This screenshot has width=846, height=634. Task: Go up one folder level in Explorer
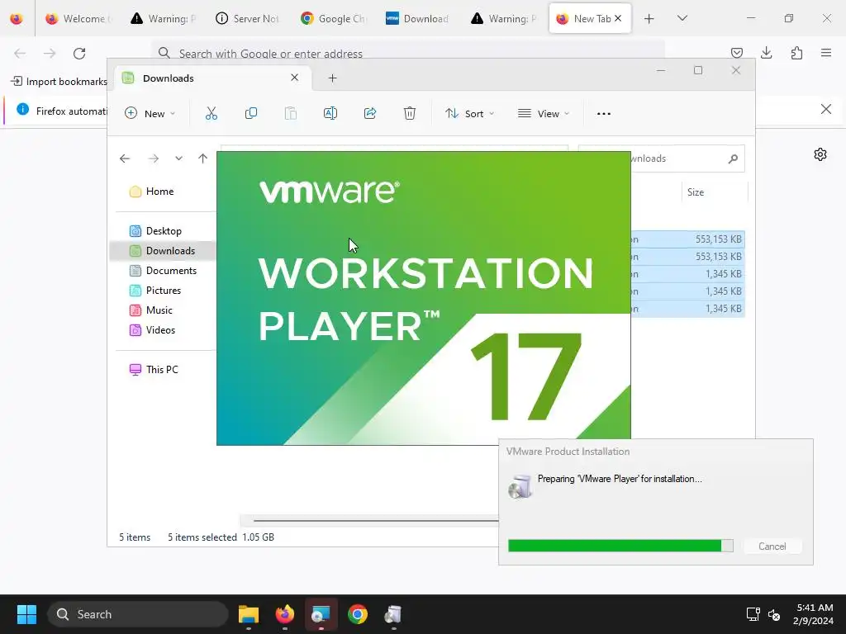[203, 158]
